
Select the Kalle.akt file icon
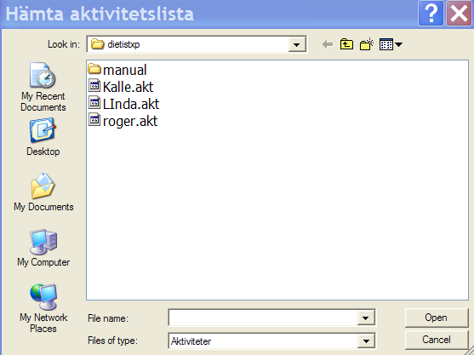coord(94,86)
